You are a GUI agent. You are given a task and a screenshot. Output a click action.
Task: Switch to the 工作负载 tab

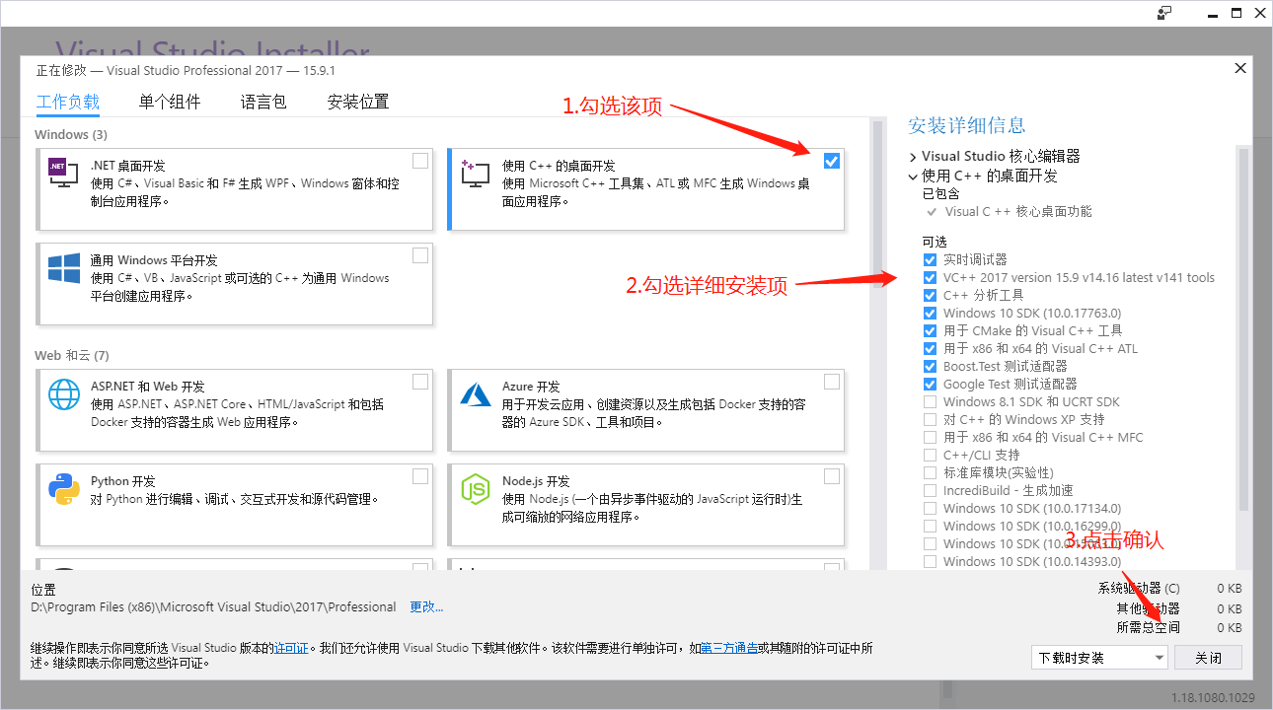click(x=68, y=102)
